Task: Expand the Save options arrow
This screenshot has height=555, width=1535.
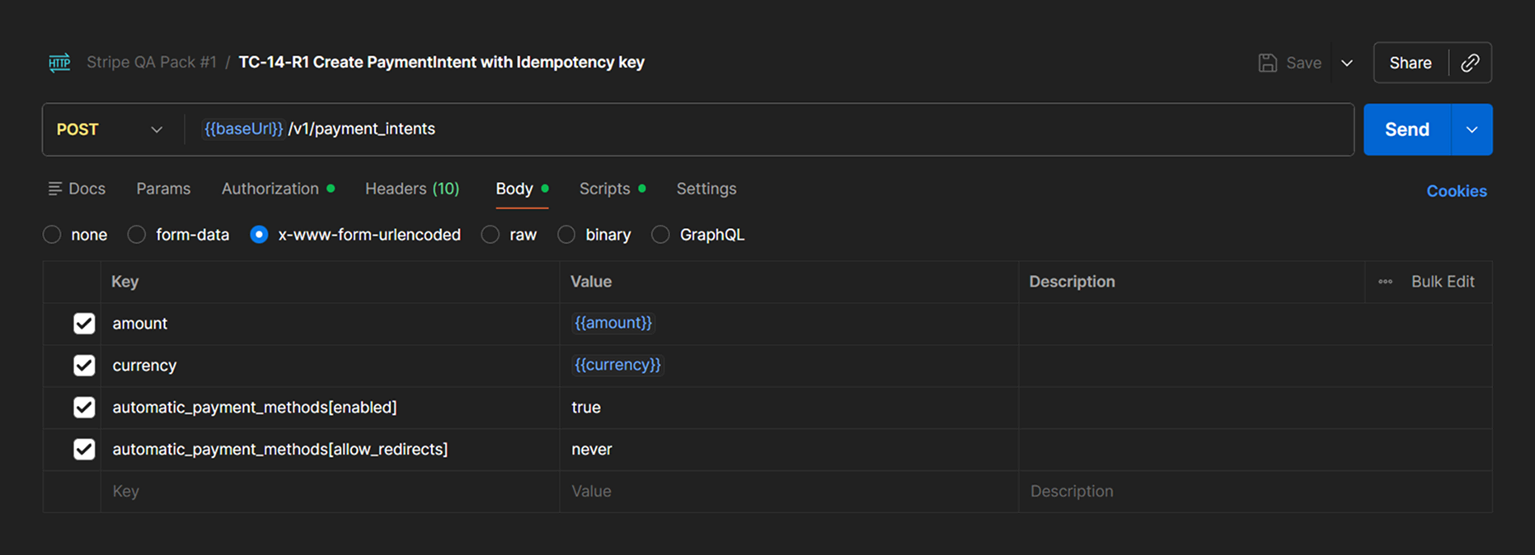Action: [1347, 63]
